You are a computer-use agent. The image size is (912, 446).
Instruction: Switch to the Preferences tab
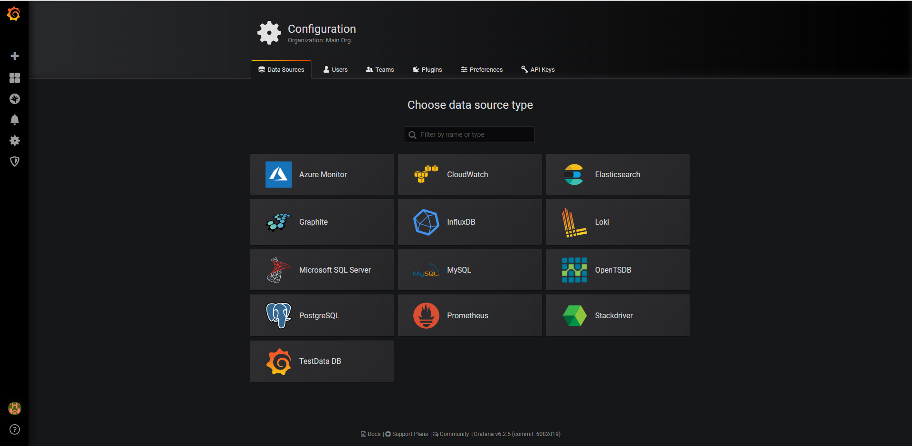(x=482, y=69)
